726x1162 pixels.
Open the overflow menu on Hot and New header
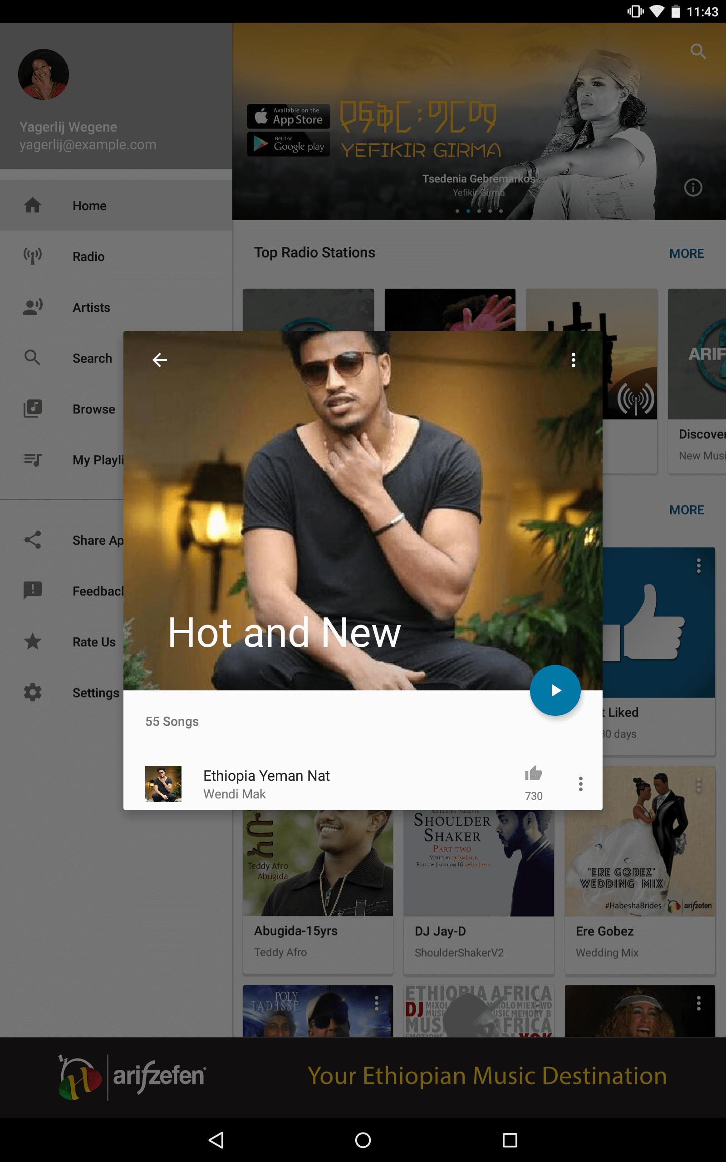573,359
